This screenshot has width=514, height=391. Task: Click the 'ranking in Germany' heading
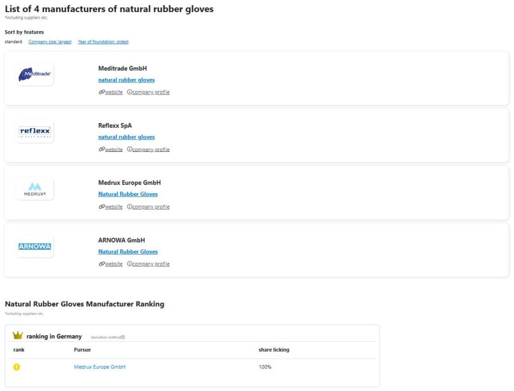(x=54, y=336)
